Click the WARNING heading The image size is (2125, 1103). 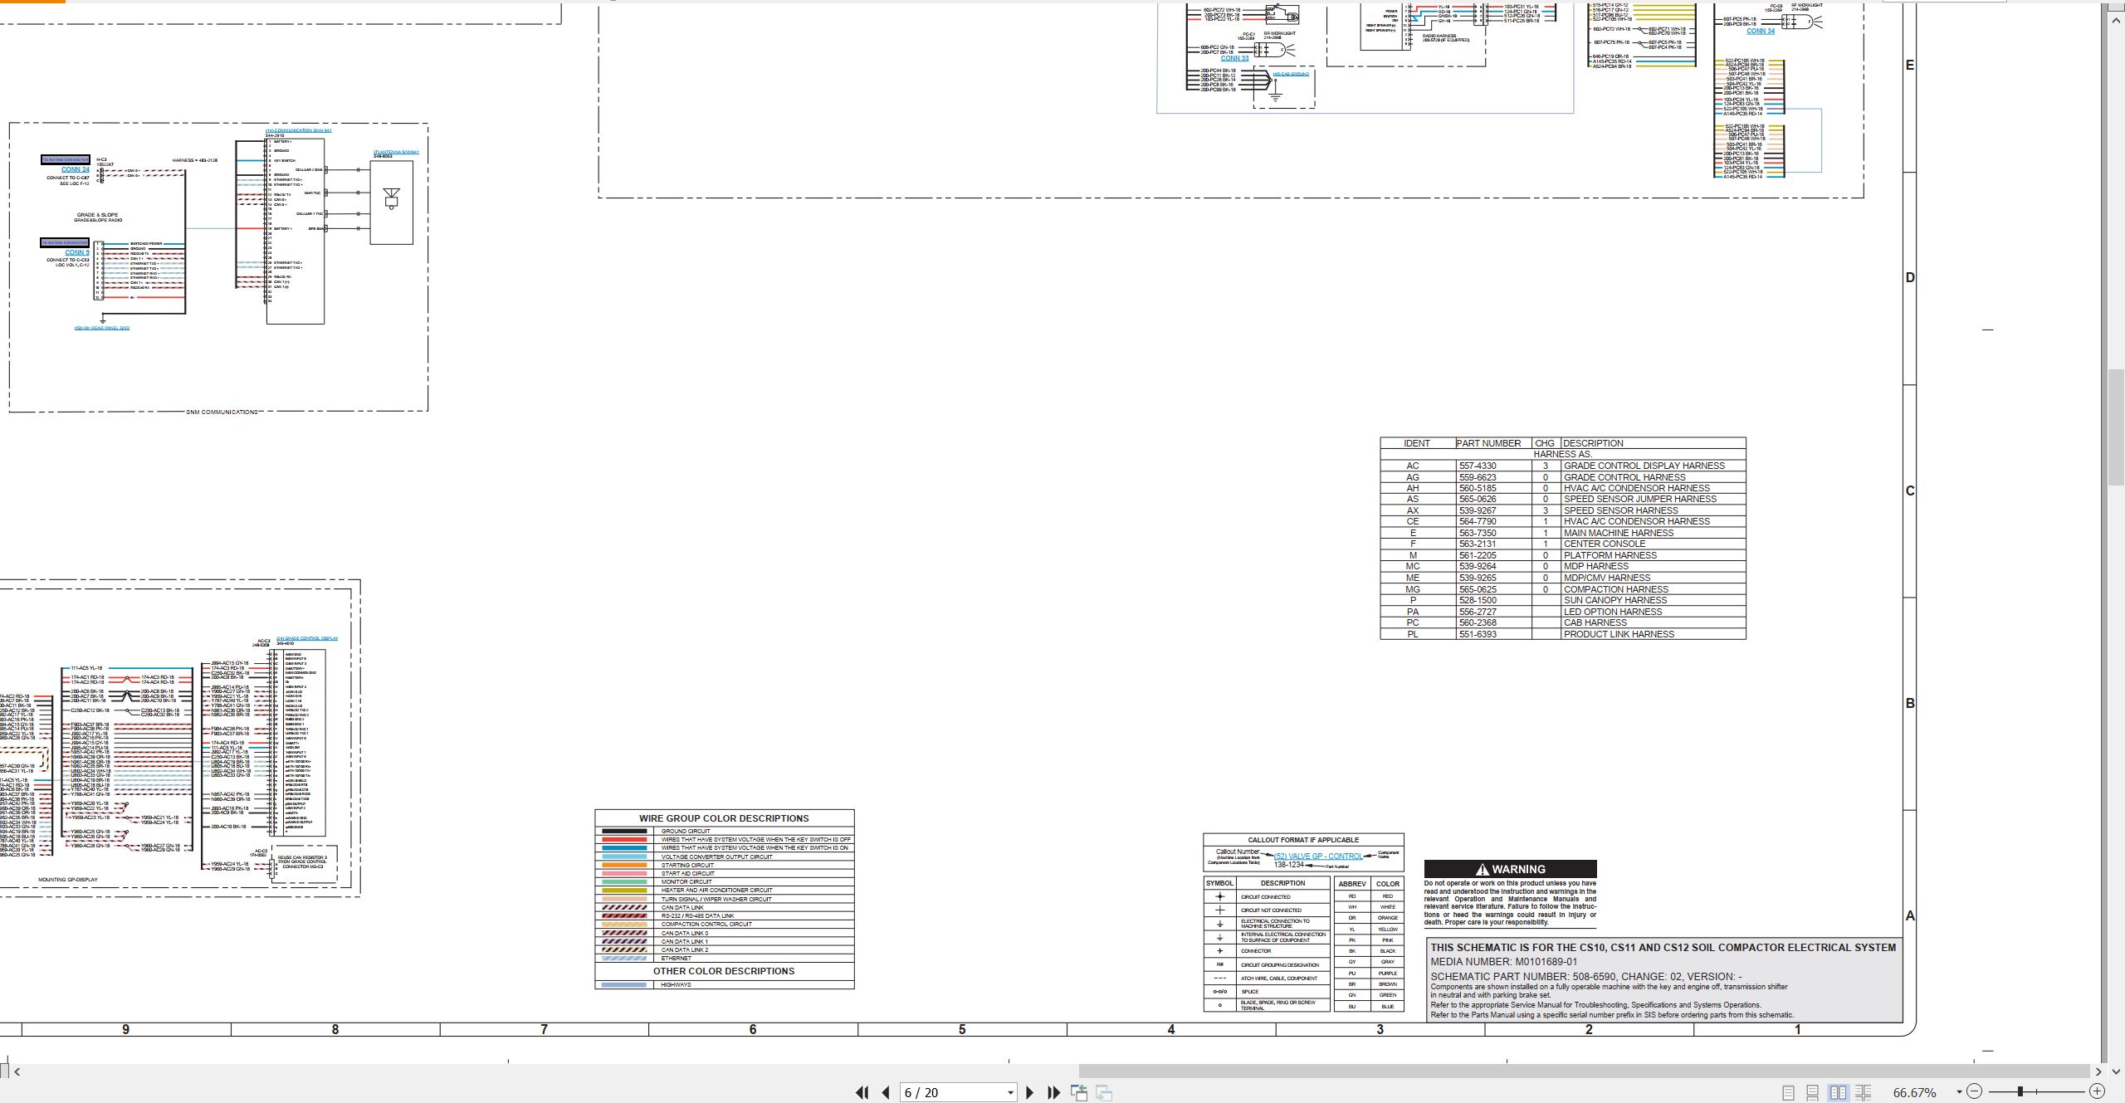click(1510, 869)
